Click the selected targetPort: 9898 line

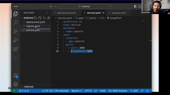pos(82,51)
